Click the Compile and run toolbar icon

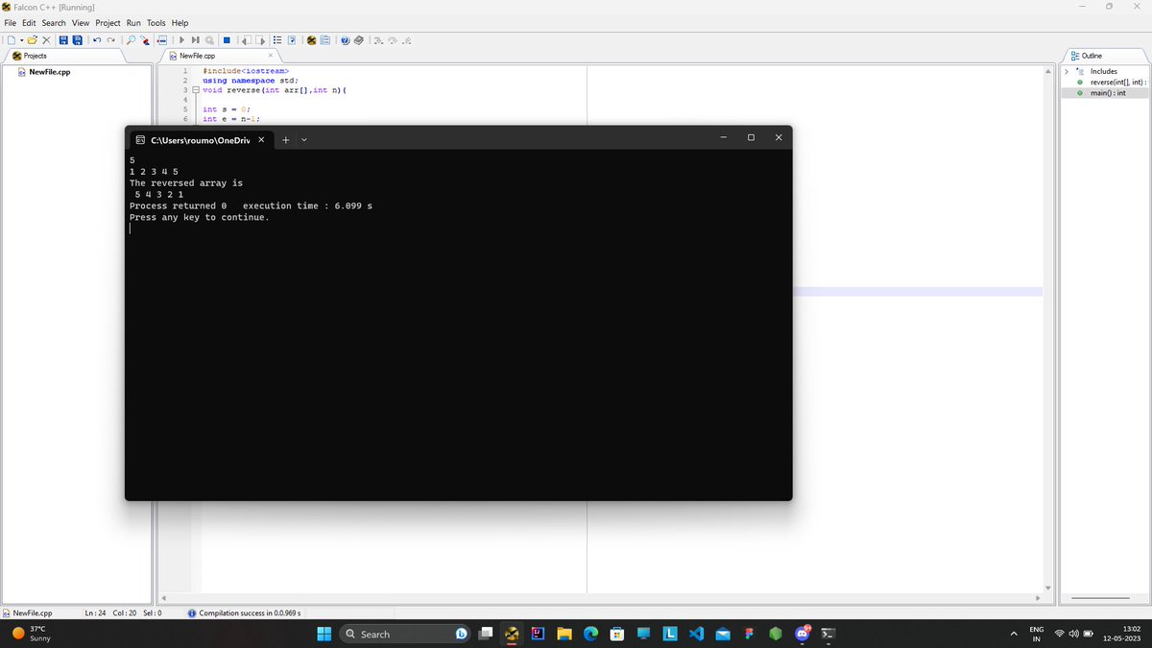(x=196, y=39)
